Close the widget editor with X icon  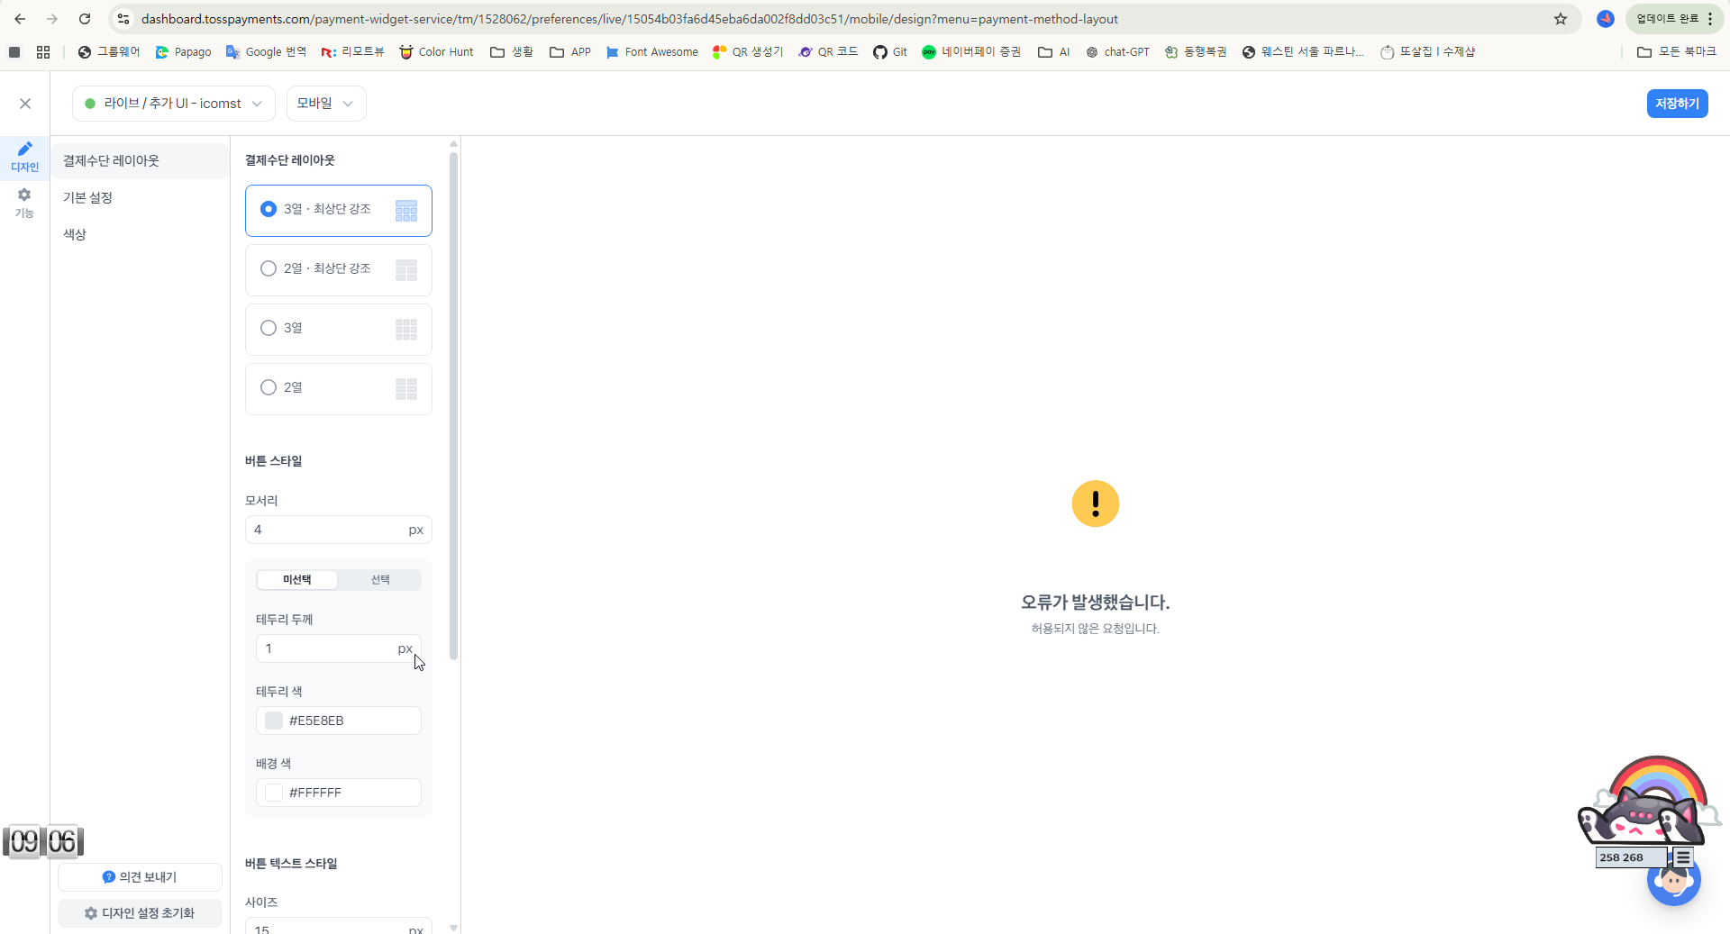pyautogui.click(x=25, y=104)
